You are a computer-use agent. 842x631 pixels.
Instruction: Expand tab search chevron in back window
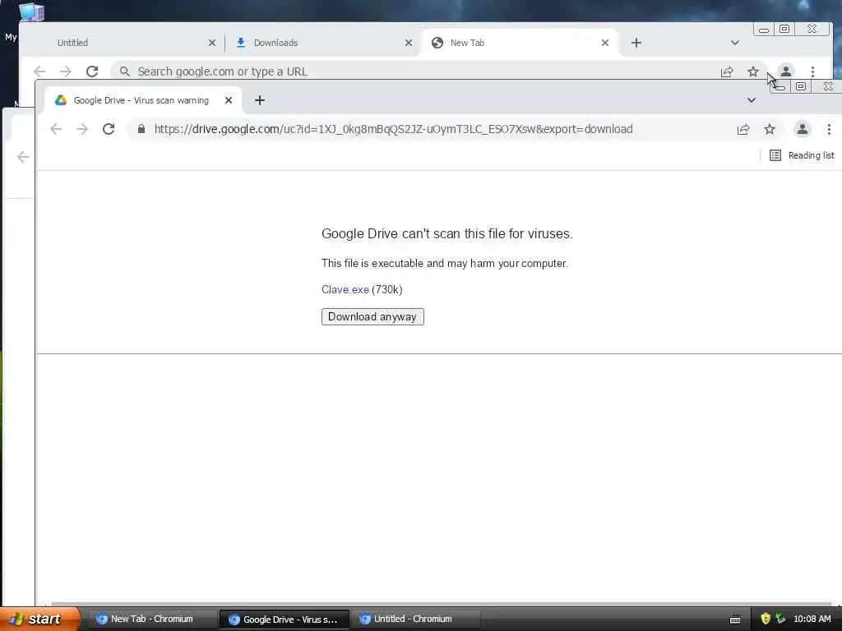point(734,43)
